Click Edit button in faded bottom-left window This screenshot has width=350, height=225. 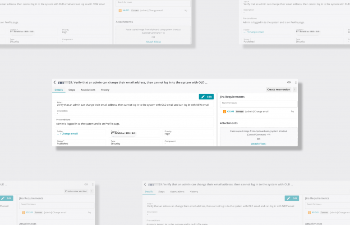6,198
